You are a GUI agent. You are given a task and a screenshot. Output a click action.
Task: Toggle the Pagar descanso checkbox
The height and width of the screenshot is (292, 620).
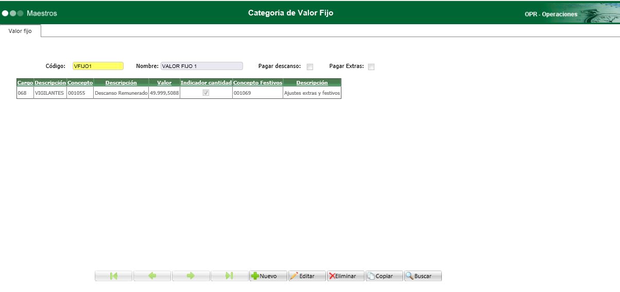(x=310, y=66)
